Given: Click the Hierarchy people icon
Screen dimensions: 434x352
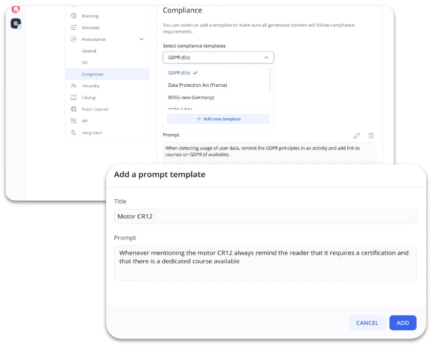Looking at the screenshot, I should (x=74, y=86).
